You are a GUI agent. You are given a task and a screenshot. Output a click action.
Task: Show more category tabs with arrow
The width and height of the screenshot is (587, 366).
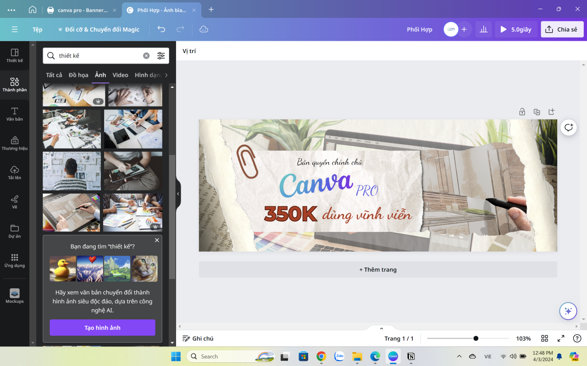(x=166, y=75)
